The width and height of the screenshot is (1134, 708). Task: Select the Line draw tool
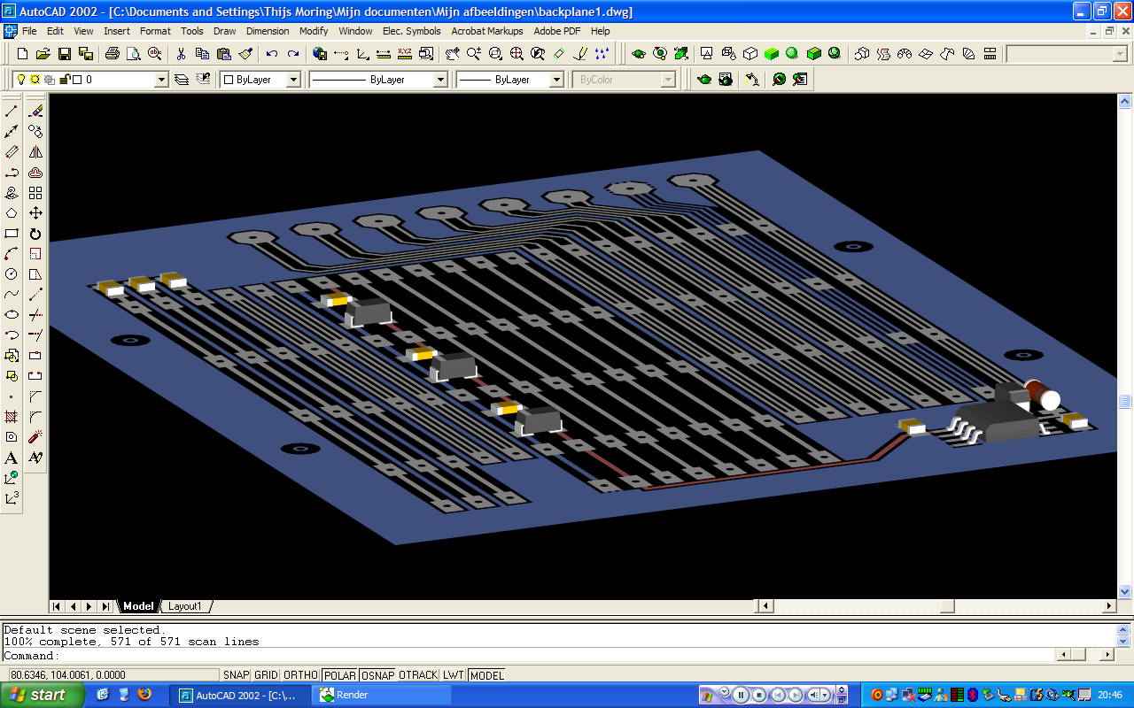point(12,111)
